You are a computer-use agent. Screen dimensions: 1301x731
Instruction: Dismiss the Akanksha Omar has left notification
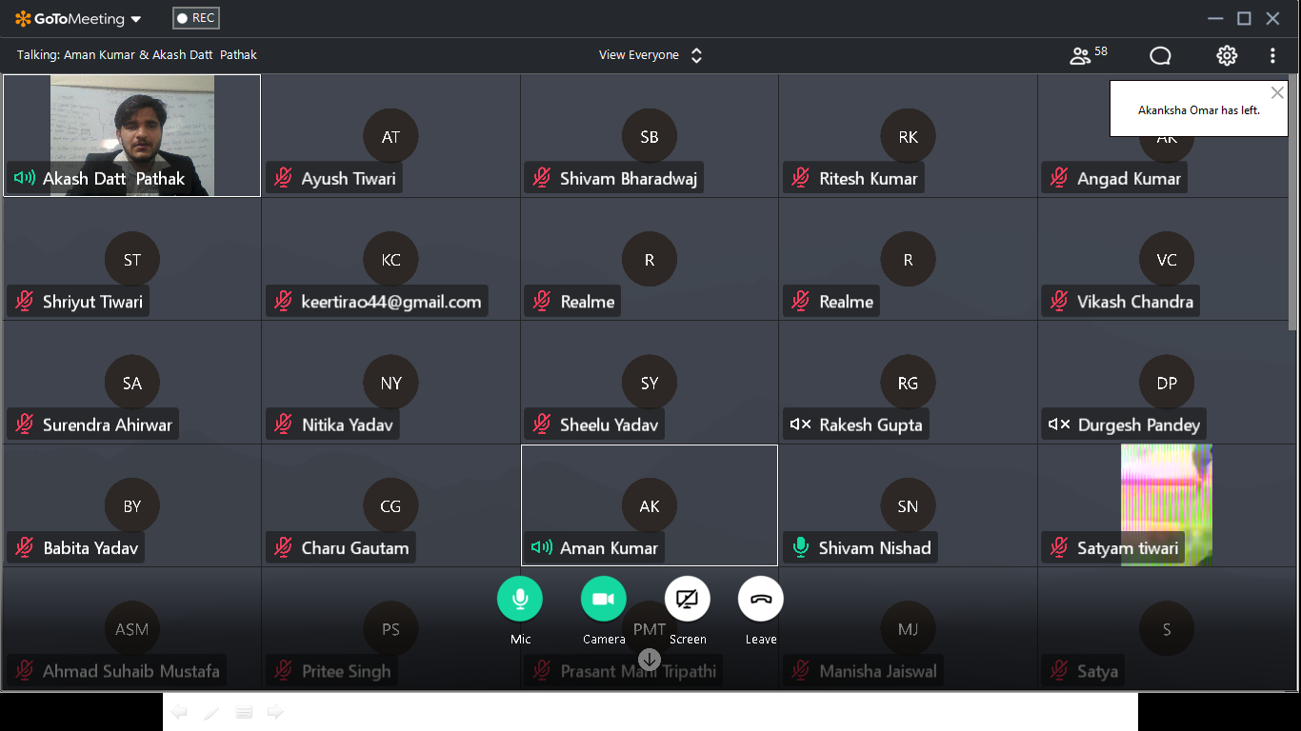pyautogui.click(x=1277, y=92)
